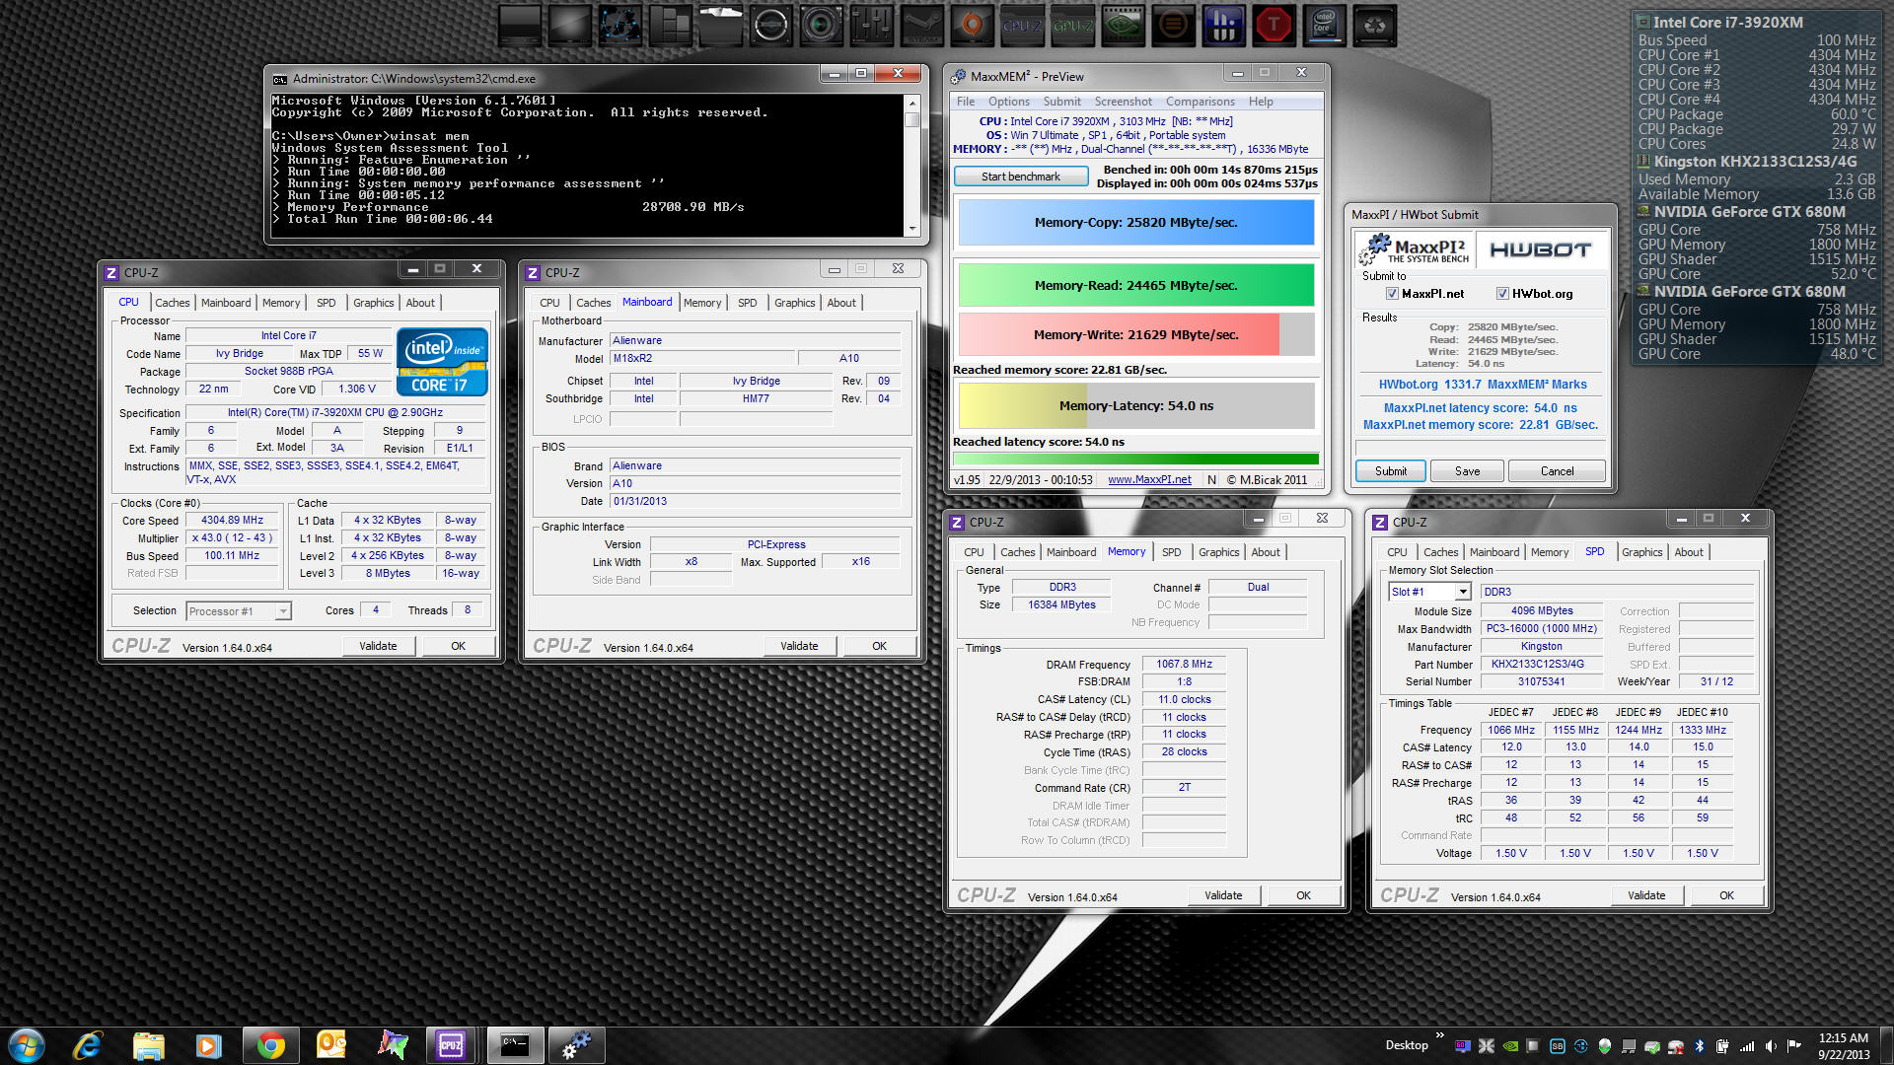This screenshot has width=1894, height=1065.
Task: Open the volume speaker tray icon
Action: 1771,1046
